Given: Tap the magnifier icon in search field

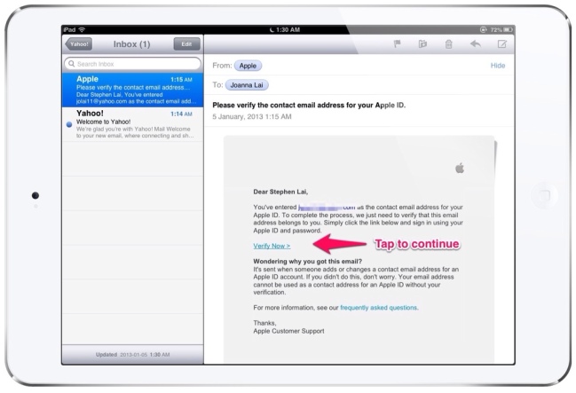Looking at the screenshot, I should pos(71,64).
